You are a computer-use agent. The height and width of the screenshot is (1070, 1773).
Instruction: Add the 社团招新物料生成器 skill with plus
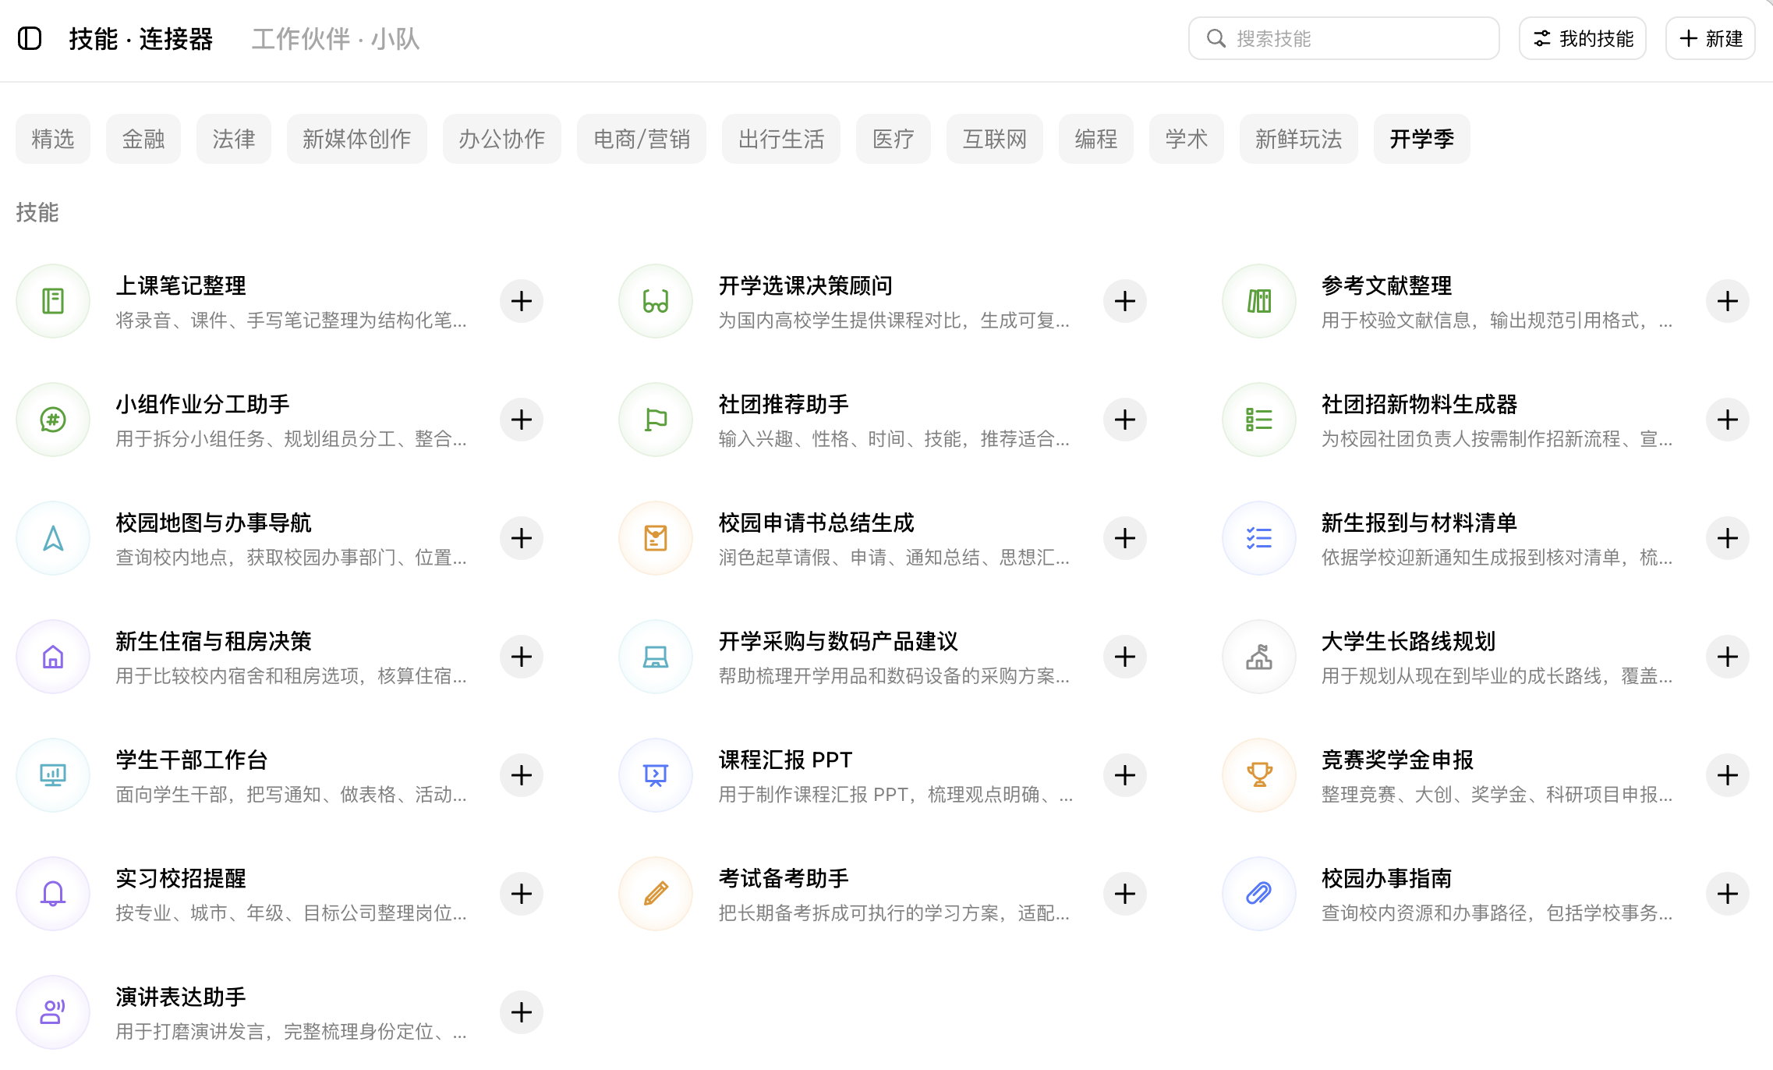tap(1728, 420)
